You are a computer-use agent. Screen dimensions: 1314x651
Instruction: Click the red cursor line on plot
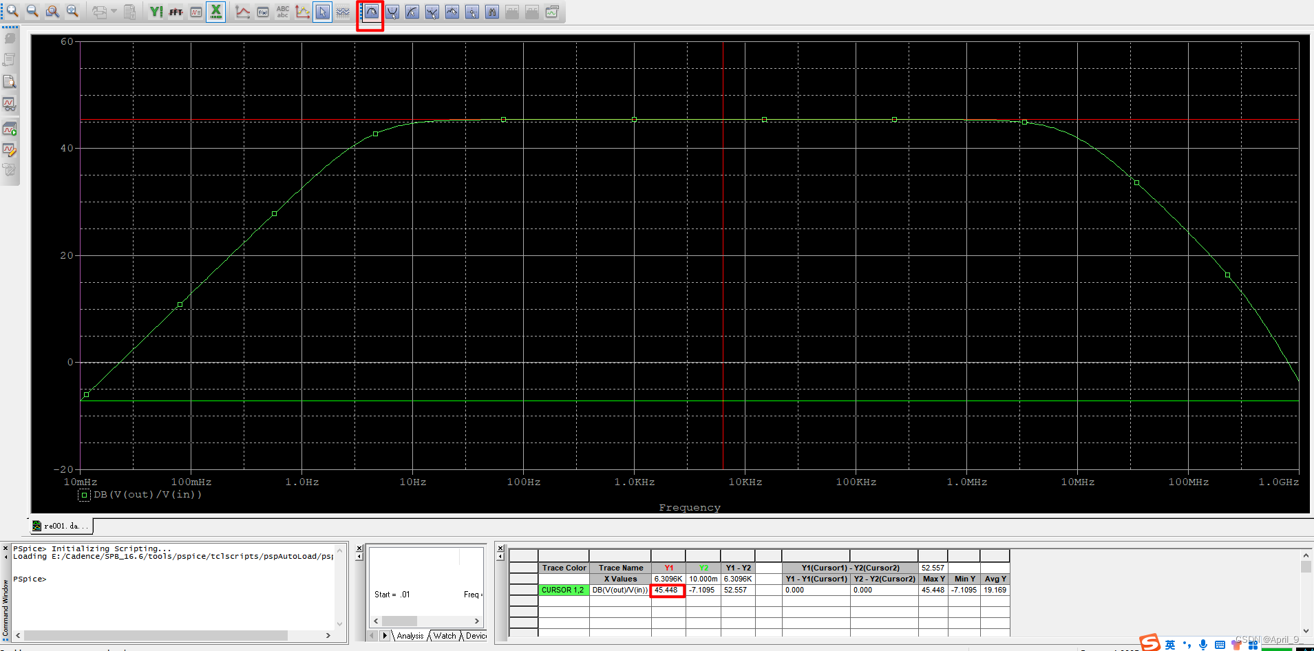(x=723, y=255)
